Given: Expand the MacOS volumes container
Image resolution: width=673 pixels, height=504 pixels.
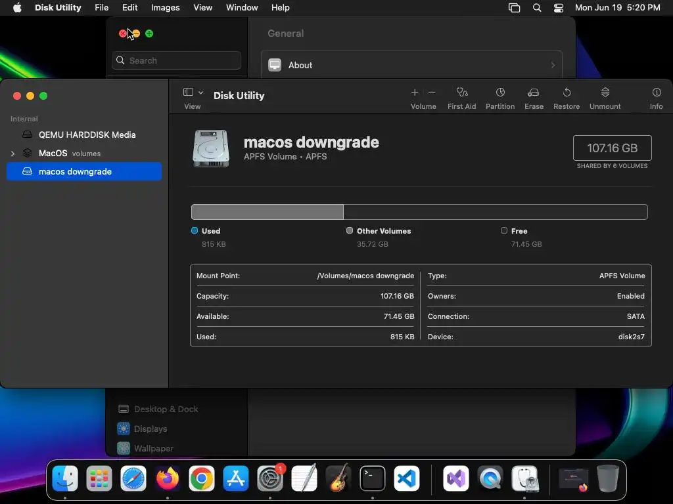Looking at the screenshot, I should pos(12,154).
